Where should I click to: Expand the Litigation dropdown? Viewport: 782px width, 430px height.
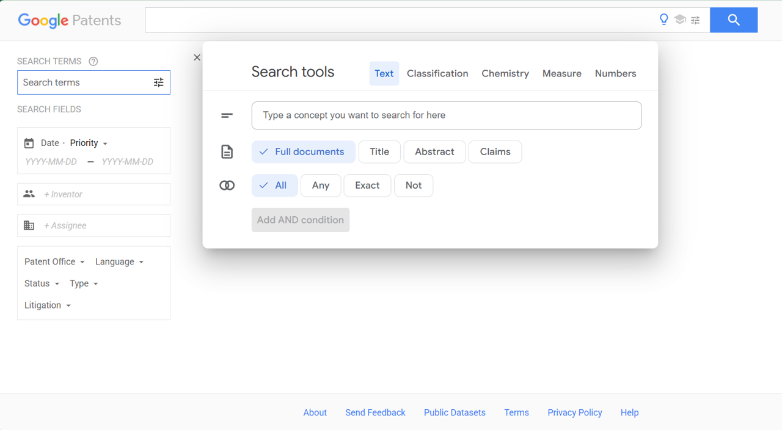pyautogui.click(x=48, y=305)
